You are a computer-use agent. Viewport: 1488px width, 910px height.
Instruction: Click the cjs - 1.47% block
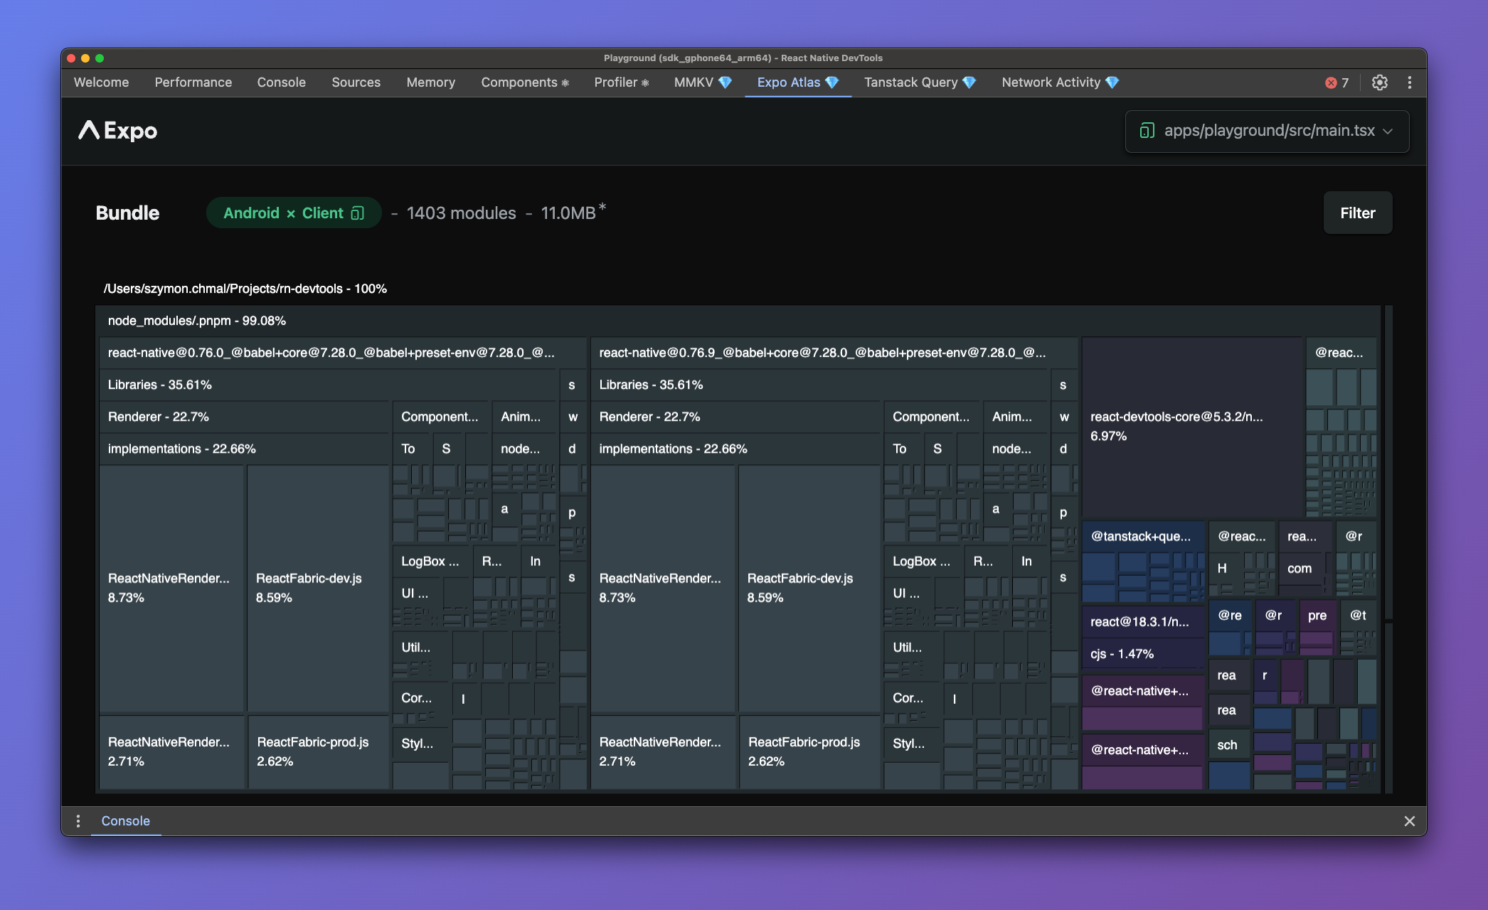[1143, 654]
